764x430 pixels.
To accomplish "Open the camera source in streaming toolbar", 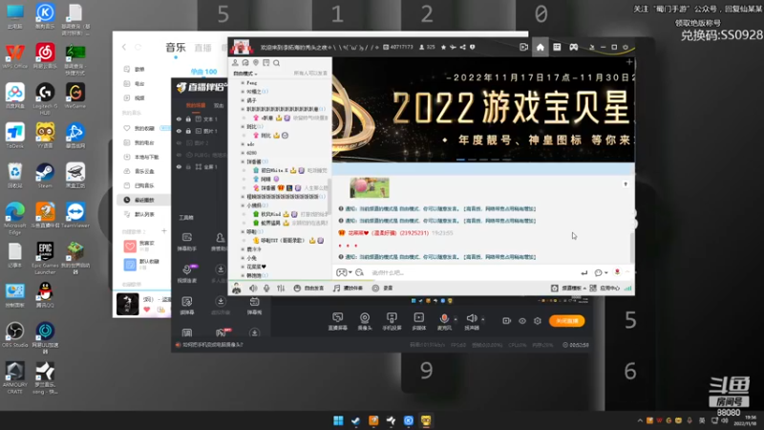I will point(365,322).
